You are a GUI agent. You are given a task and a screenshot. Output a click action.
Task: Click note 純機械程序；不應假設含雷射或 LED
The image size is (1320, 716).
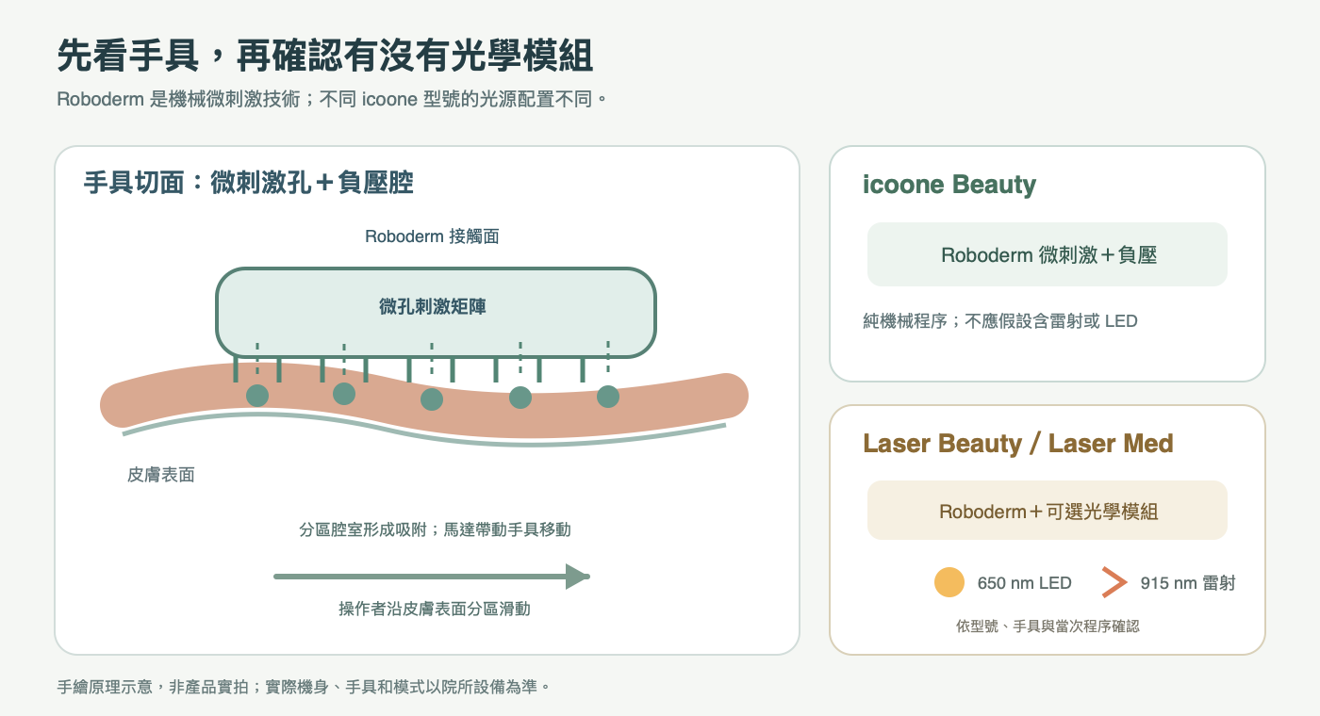1000,321
